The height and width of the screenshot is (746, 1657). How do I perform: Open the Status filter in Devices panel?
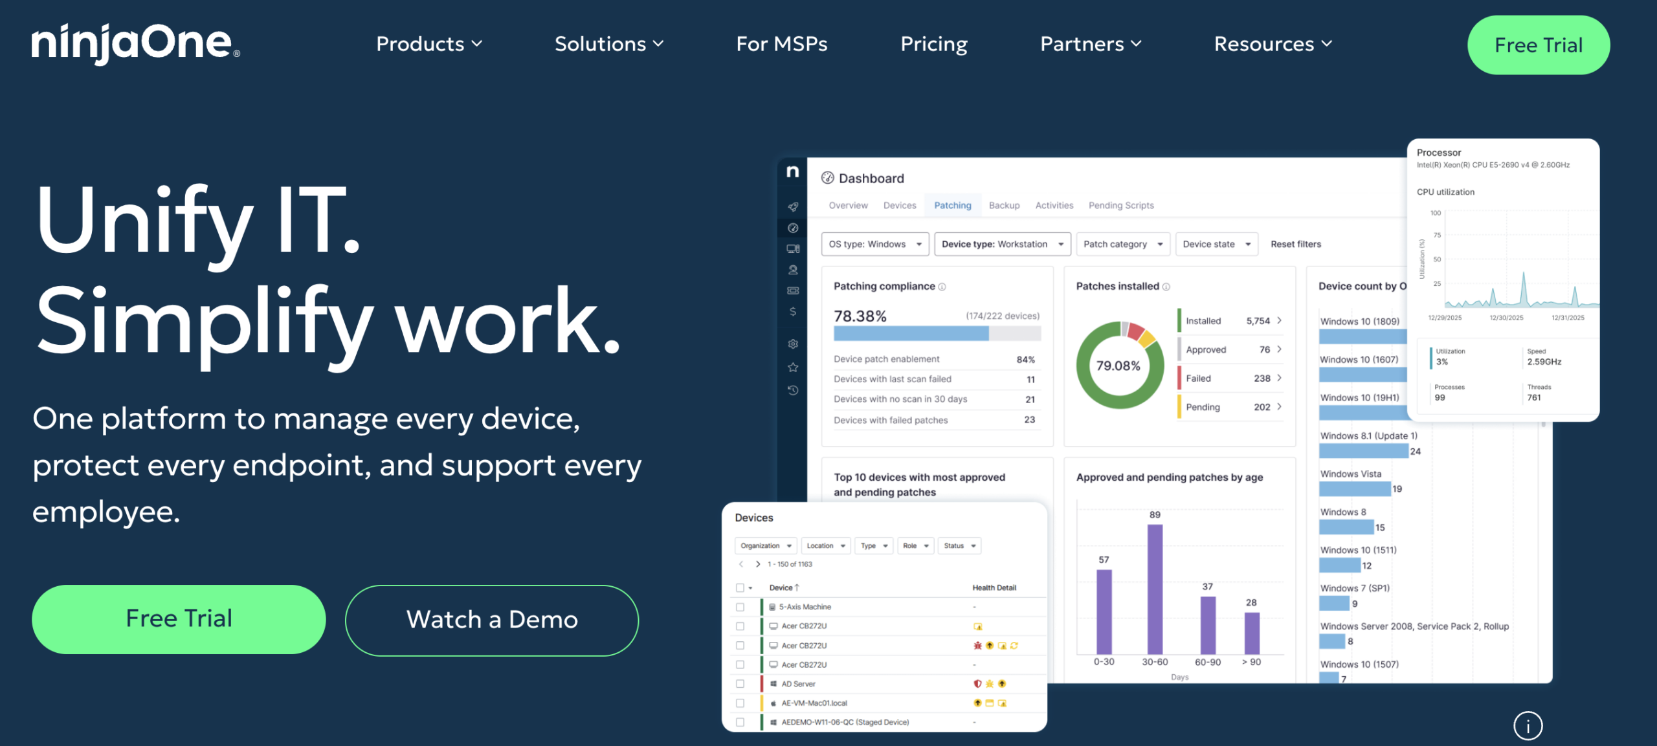click(959, 545)
